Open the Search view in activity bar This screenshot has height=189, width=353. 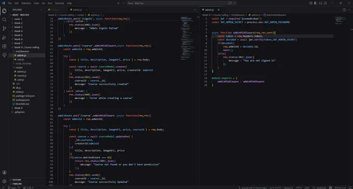(x=4, y=20)
